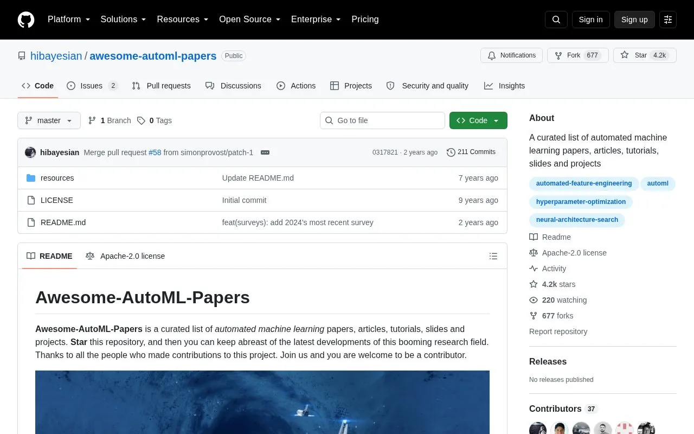
Task: Switch to Apache-2.0 license tab
Action: 125,256
